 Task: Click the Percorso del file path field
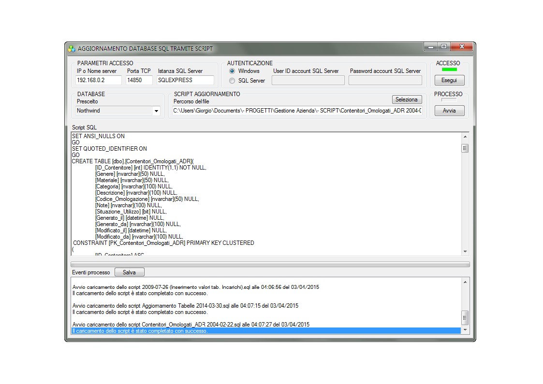pos(297,111)
